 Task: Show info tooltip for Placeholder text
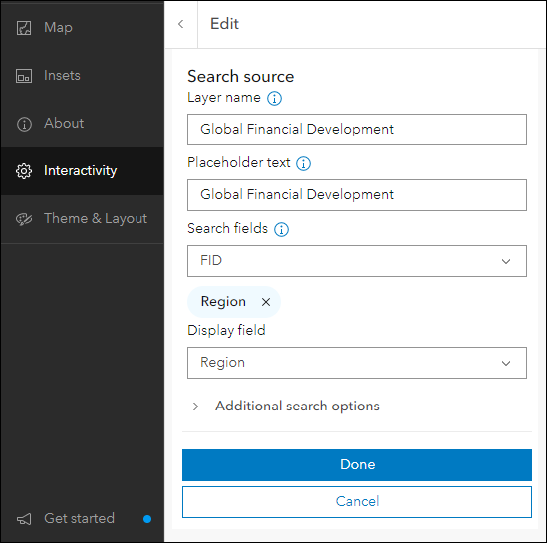click(x=303, y=163)
